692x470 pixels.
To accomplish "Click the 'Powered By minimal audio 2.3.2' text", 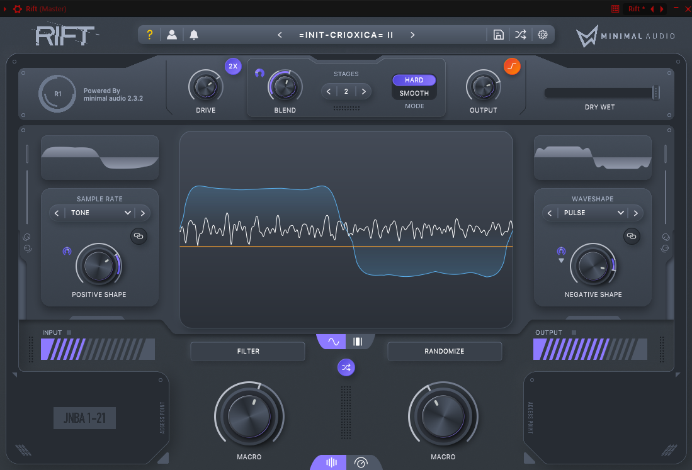I will pyautogui.click(x=113, y=94).
